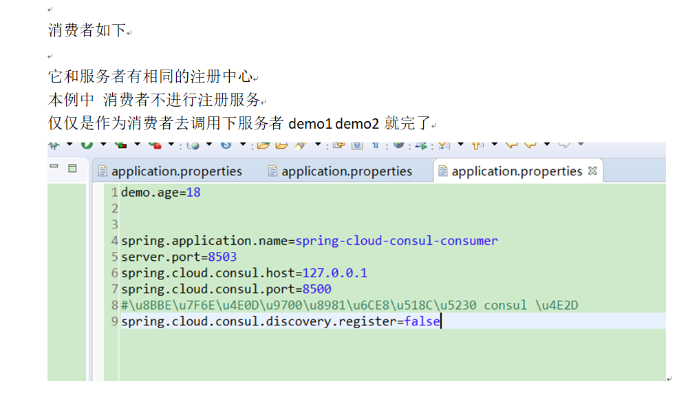Open dropdown arrow beside the pencil icon
The image size is (688, 395).
(318, 144)
